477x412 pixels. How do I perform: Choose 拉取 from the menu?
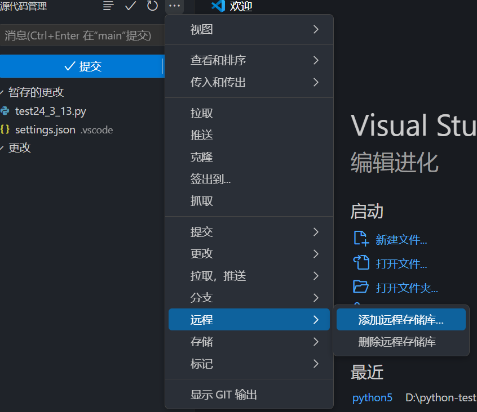[249, 113]
